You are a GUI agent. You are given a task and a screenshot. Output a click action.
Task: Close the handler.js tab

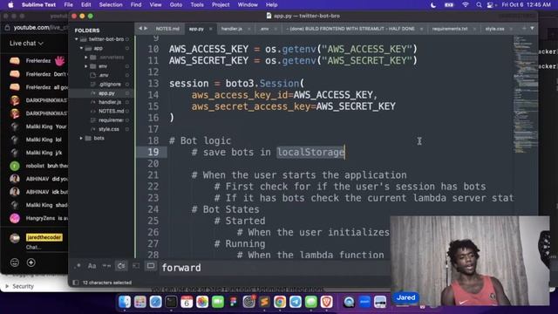point(248,29)
